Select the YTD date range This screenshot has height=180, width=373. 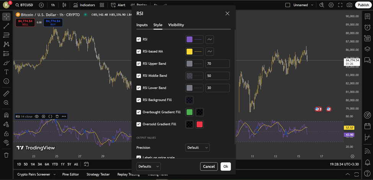(x=55, y=164)
